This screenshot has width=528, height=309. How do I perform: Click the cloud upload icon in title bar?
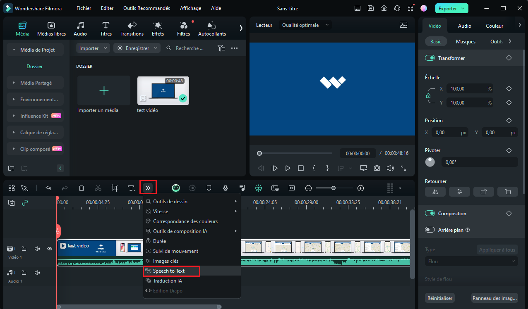click(384, 8)
